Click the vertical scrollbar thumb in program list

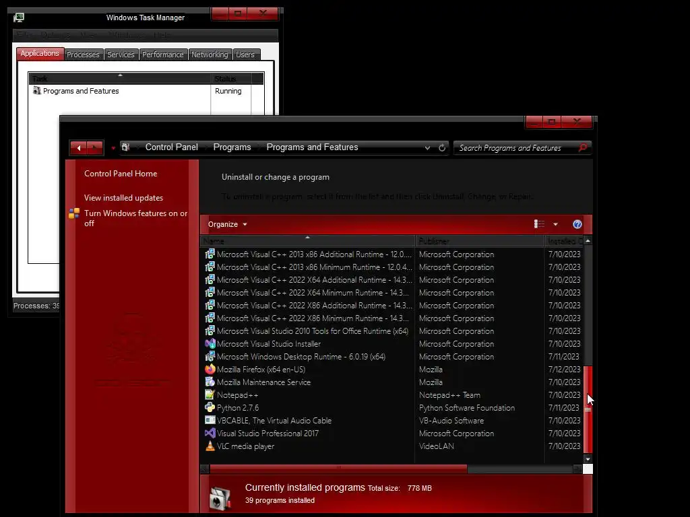[x=588, y=409]
